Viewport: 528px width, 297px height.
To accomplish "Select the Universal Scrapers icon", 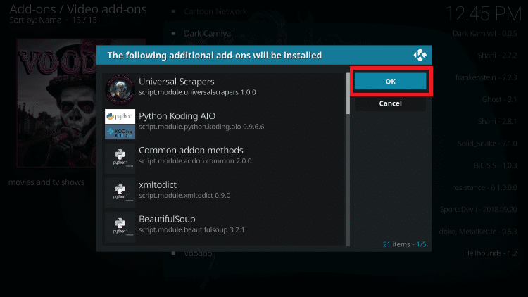I will (x=120, y=89).
